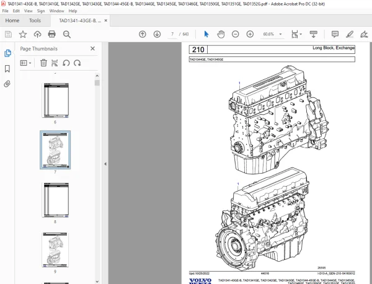Click thumbnails scrollbar down arrow
This screenshot has height=284, width=372.
pyautogui.click(x=97, y=282)
